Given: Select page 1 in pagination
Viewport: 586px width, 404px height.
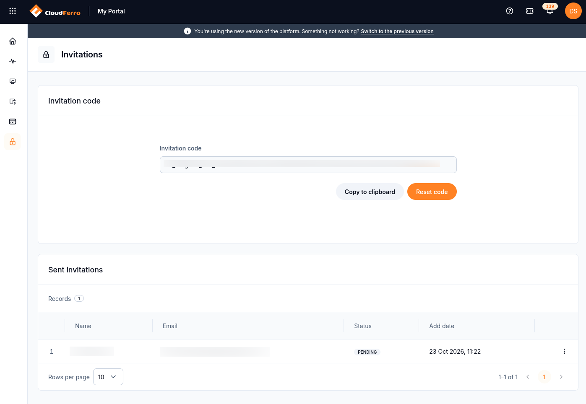Looking at the screenshot, I should pyautogui.click(x=544, y=377).
